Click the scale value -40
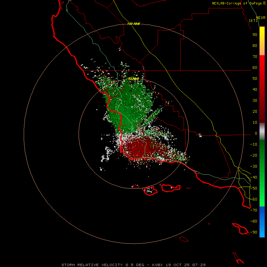 click(x=254, y=177)
